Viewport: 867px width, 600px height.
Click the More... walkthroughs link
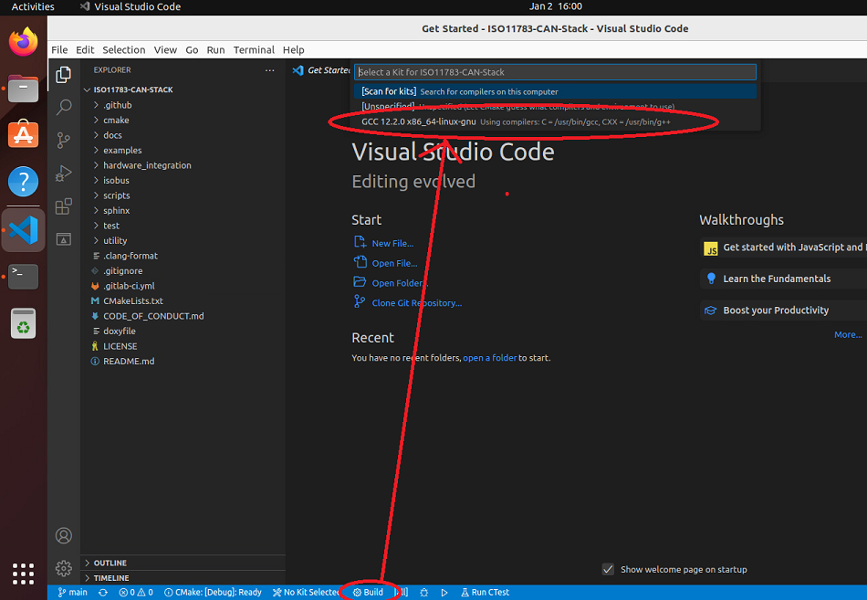coord(848,335)
